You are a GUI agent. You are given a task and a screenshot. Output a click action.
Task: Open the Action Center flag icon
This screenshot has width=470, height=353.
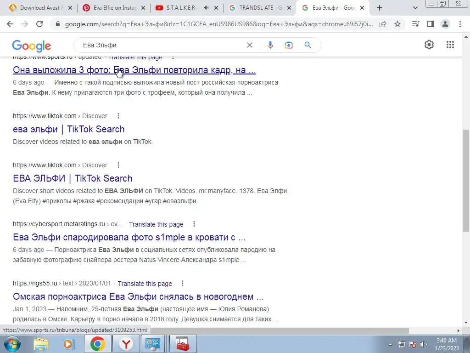(x=413, y=344)
